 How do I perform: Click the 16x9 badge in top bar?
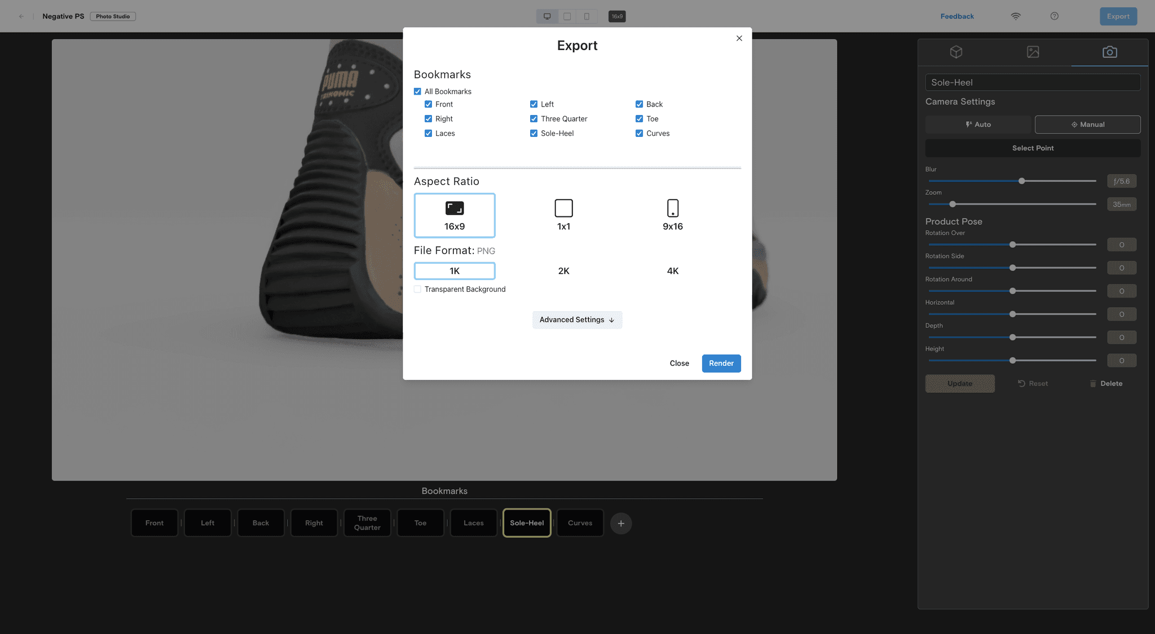pos(617,16)
